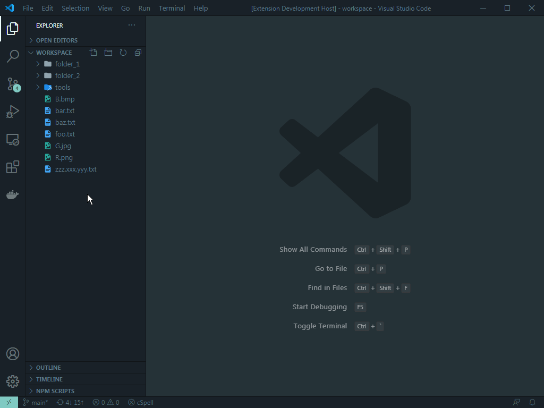Open the Docker view
The width and height of the screenshot is (544, 408).
coord(13,195)
